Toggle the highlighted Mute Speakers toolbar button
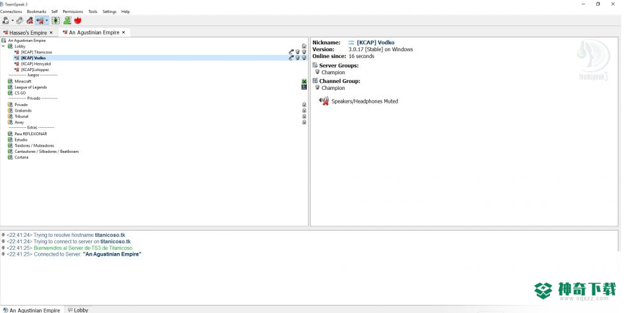The width and height of the screenshot is (628, 313). [40, 21]
